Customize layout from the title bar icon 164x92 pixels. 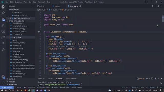pyautogui.click(x=146, y=2)
